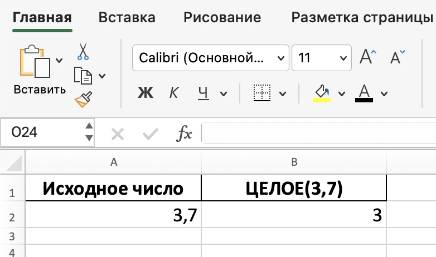Expand fill color dropdown arrow
The width and height of the screenshot is (436, 257).
tap(342, 94)
